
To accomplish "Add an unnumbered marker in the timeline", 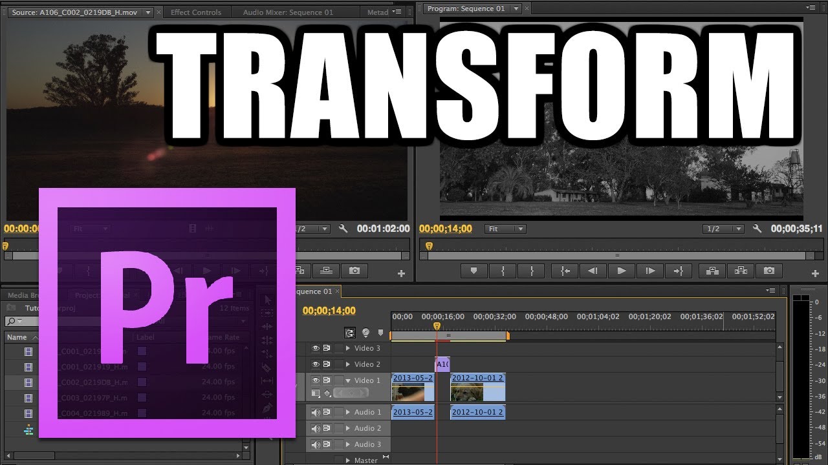I will (380, 333).
